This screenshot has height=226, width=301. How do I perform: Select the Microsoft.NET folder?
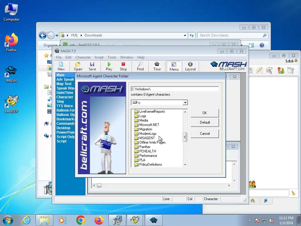(x=149, y=125)
